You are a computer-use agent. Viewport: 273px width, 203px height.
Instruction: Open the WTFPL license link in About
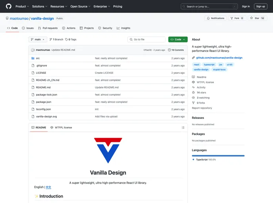click(x=203, y=82)
